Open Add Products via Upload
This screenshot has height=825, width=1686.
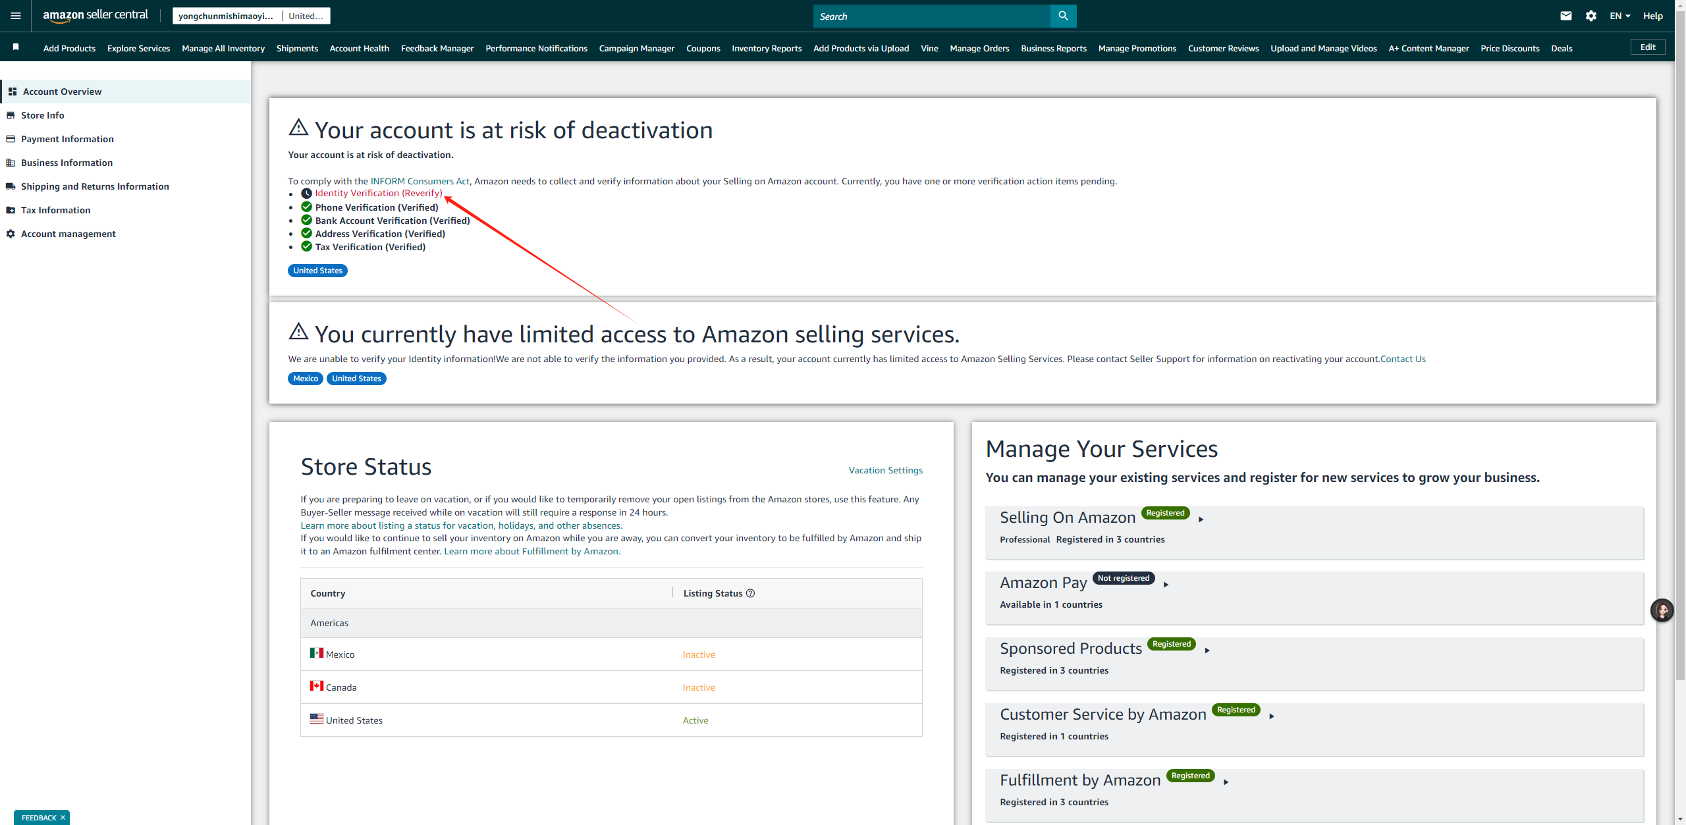click(x=861, y=48)
